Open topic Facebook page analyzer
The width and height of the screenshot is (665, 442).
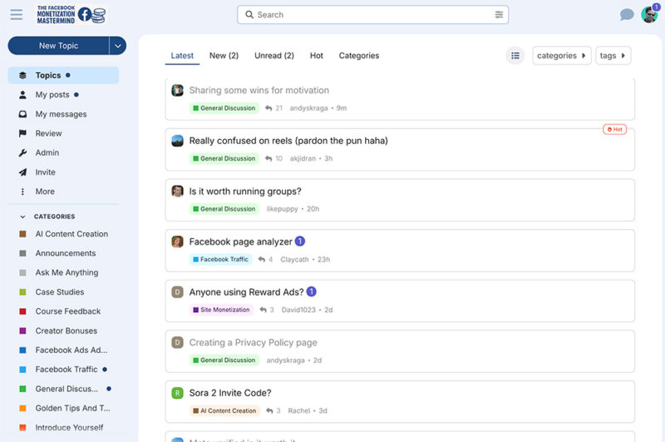240,241
